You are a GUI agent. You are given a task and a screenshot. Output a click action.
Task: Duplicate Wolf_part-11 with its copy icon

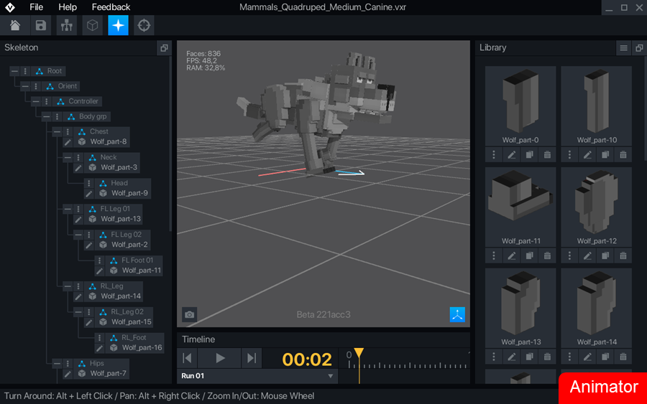pos(529,255)
